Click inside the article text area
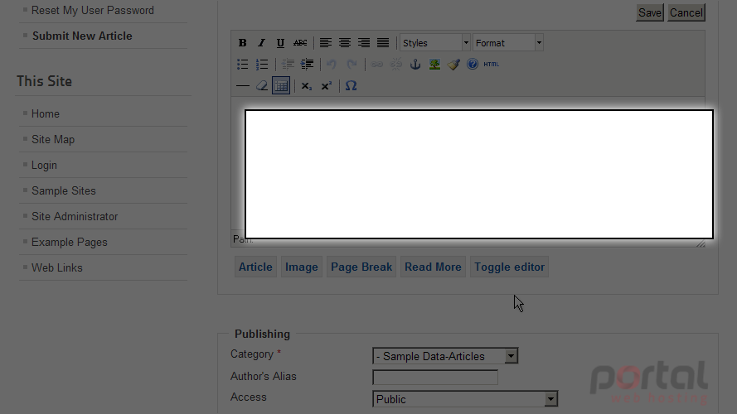737x414 pixels. click(479, 174)
